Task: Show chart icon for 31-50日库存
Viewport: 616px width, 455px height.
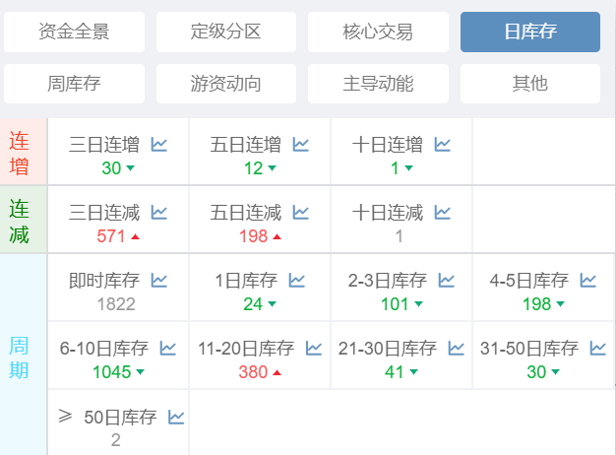Action: [598, 348]
